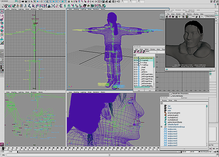Open Lighting menu of the front skeleton viewport

coord(21,9)
